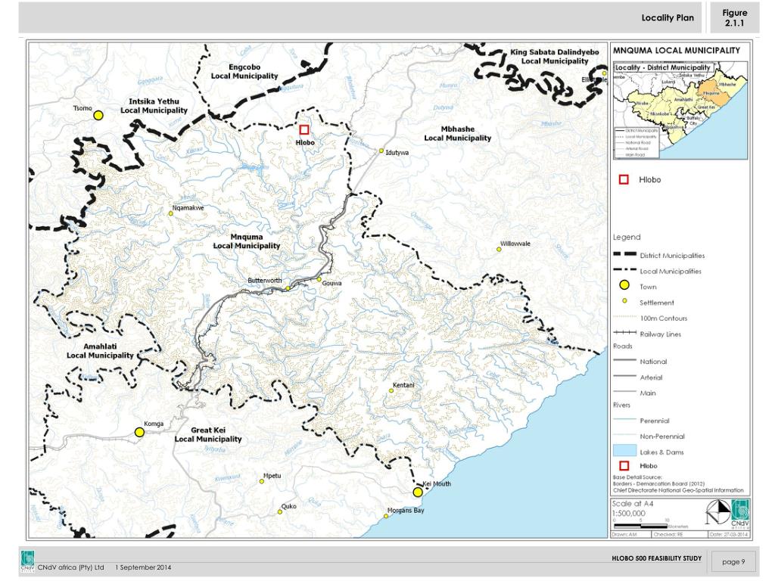Click the National roads legend entry
775x581 pixels.
pos(640,362)
